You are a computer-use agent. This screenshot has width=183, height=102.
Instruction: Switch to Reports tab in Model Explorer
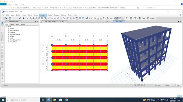click(23, 24)
